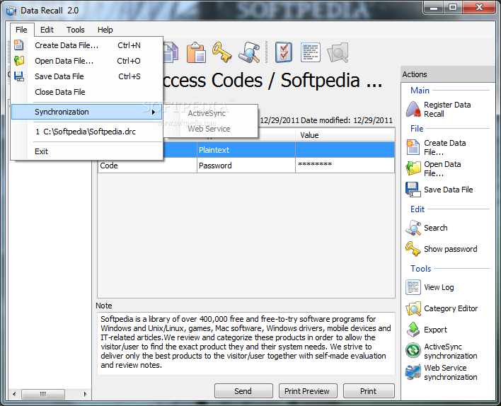Viewport: 501px width, 406px height.
Task: Select the Plaintext cell in the table
Action: coord(246,150)
